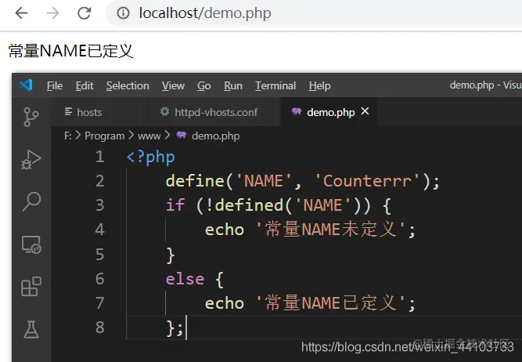Viewport: 522px width, 362px height.
Task: Click the www breadcrumb segment
Action: [149, 136]
